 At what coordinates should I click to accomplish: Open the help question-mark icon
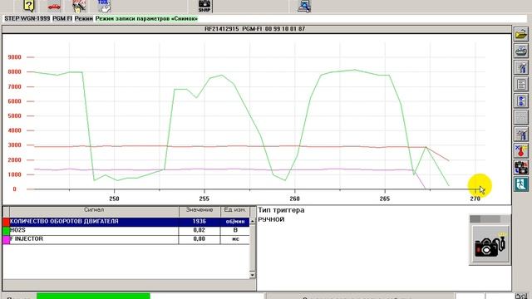29,6
